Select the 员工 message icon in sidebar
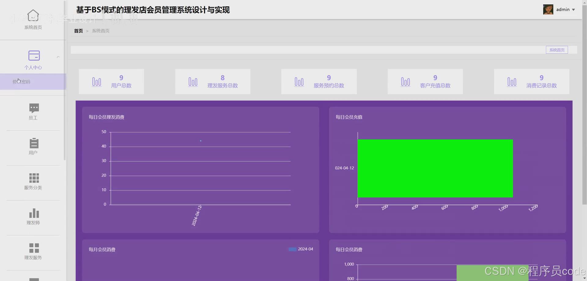Screen dimensions: 587x281 click(34, 108)
